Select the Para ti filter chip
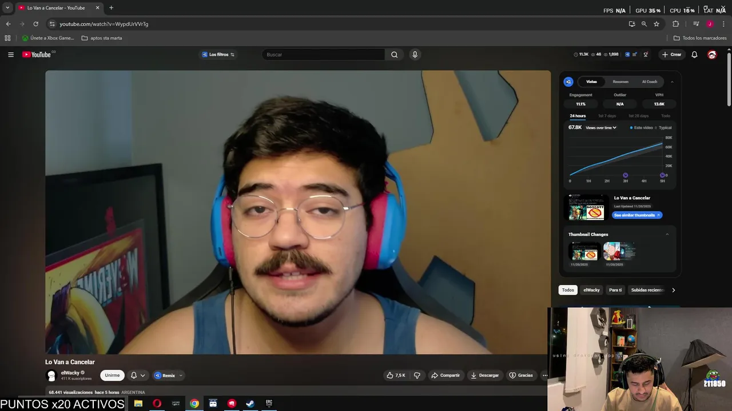Image resolution: width=732 pixels, height=411 pixels. [615, 290]
